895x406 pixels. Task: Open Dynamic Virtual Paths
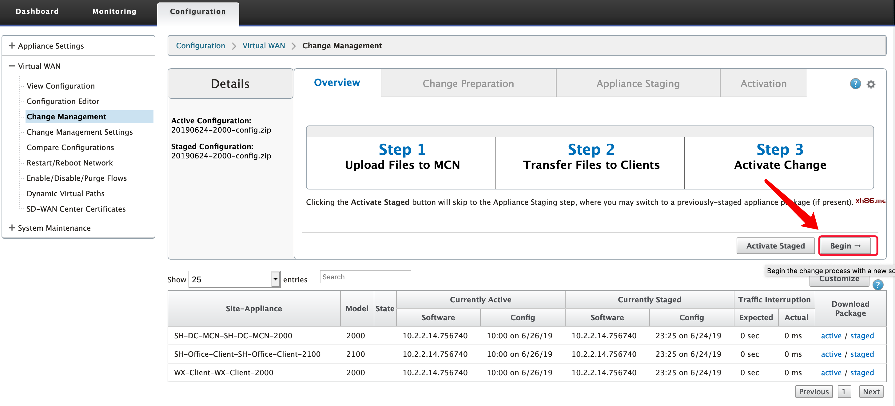tap(65, 193)
